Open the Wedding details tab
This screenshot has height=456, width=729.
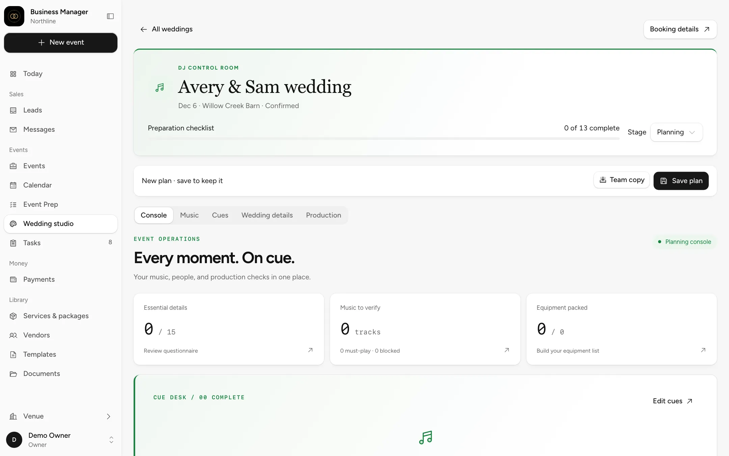[267, 215]
